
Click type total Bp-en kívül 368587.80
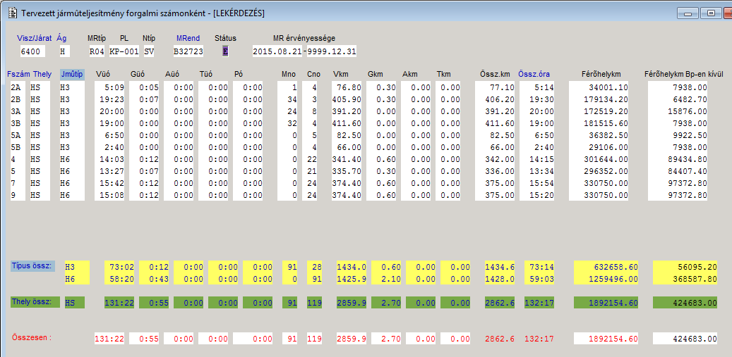pyautogui.click(x=685, y=279)
